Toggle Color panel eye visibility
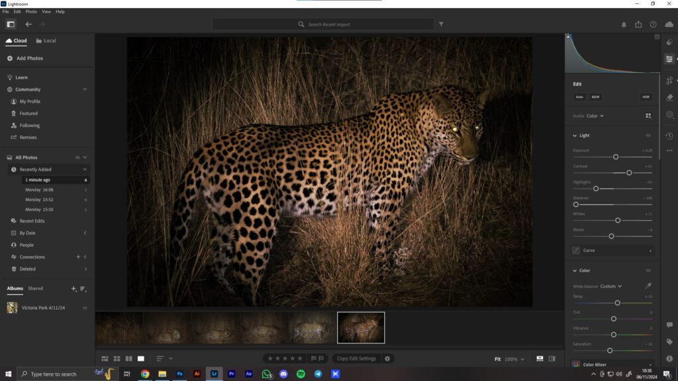This screenshot has height=381, width=678. (x=648, y=271)
